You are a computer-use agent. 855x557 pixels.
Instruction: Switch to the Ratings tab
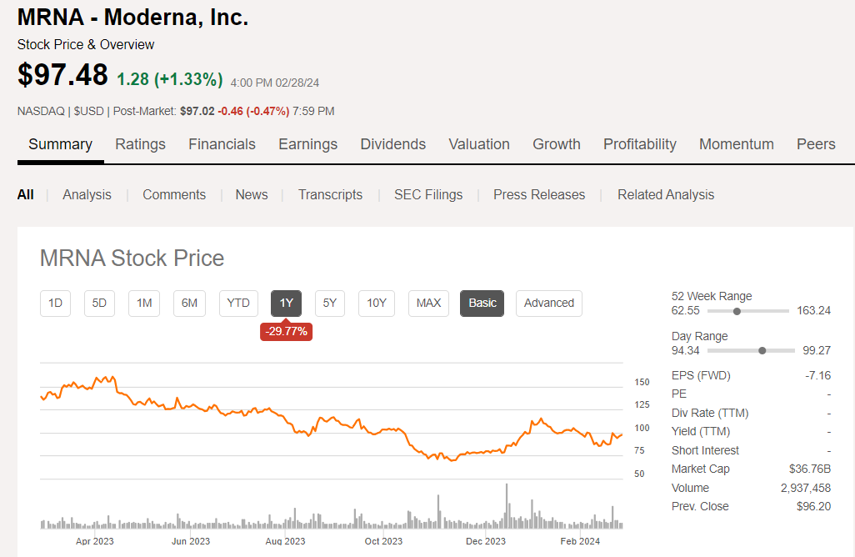pyautogui.click(x=140, y=144)
